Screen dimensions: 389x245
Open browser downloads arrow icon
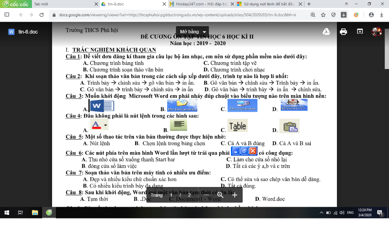coord(381,15)
